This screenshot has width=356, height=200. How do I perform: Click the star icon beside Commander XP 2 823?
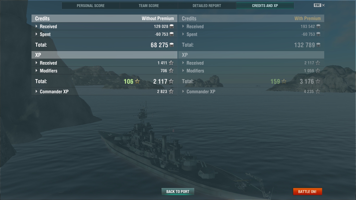171,91
